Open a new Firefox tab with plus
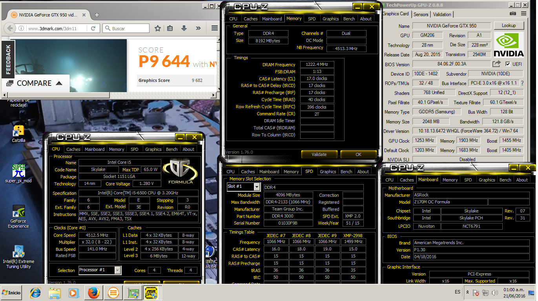The height and width of the screenshot is (301, 538). [x=97, y=15]
